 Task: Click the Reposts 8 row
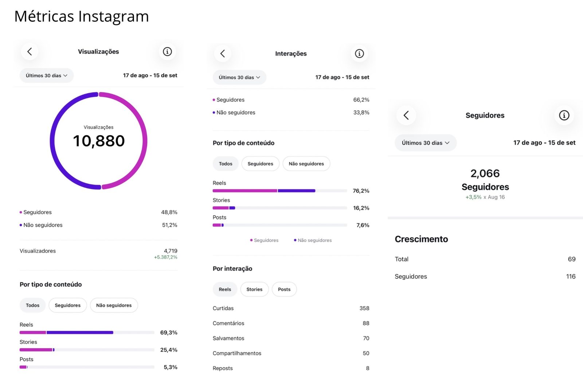291,368
